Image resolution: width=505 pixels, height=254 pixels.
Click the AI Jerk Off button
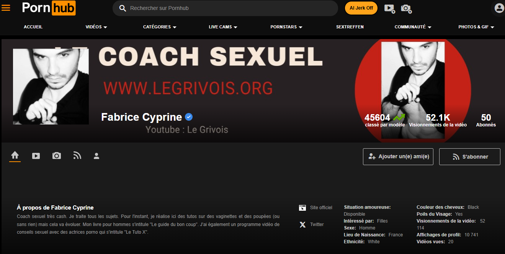361,8
